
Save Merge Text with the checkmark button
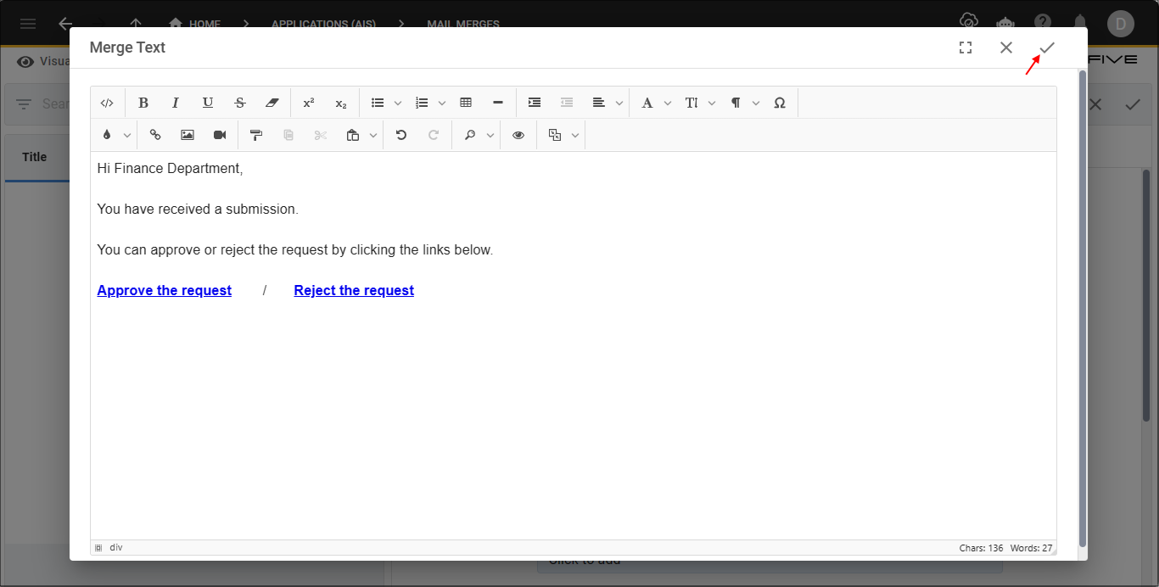pos(1047,48)
